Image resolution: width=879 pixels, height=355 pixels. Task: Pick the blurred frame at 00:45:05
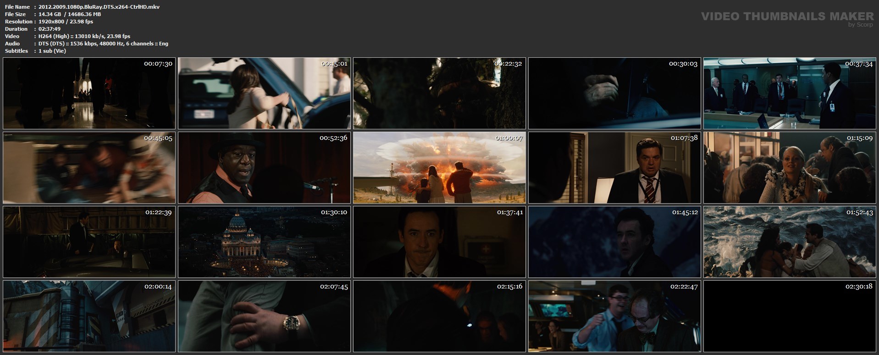point(89,167)
